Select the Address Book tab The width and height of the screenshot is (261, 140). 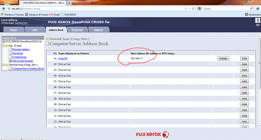(x=56, y=30)
